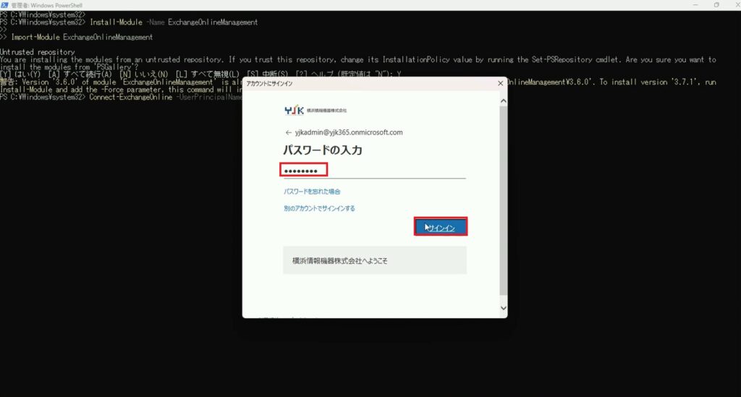The width and height of the screenshot is (741, 397).
Task: Click the PowerShell icon in title bar
Action: click(x=4, y=5)
